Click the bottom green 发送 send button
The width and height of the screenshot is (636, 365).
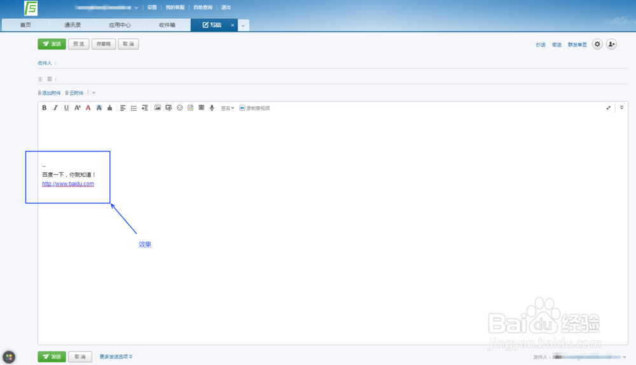(52, 357)
